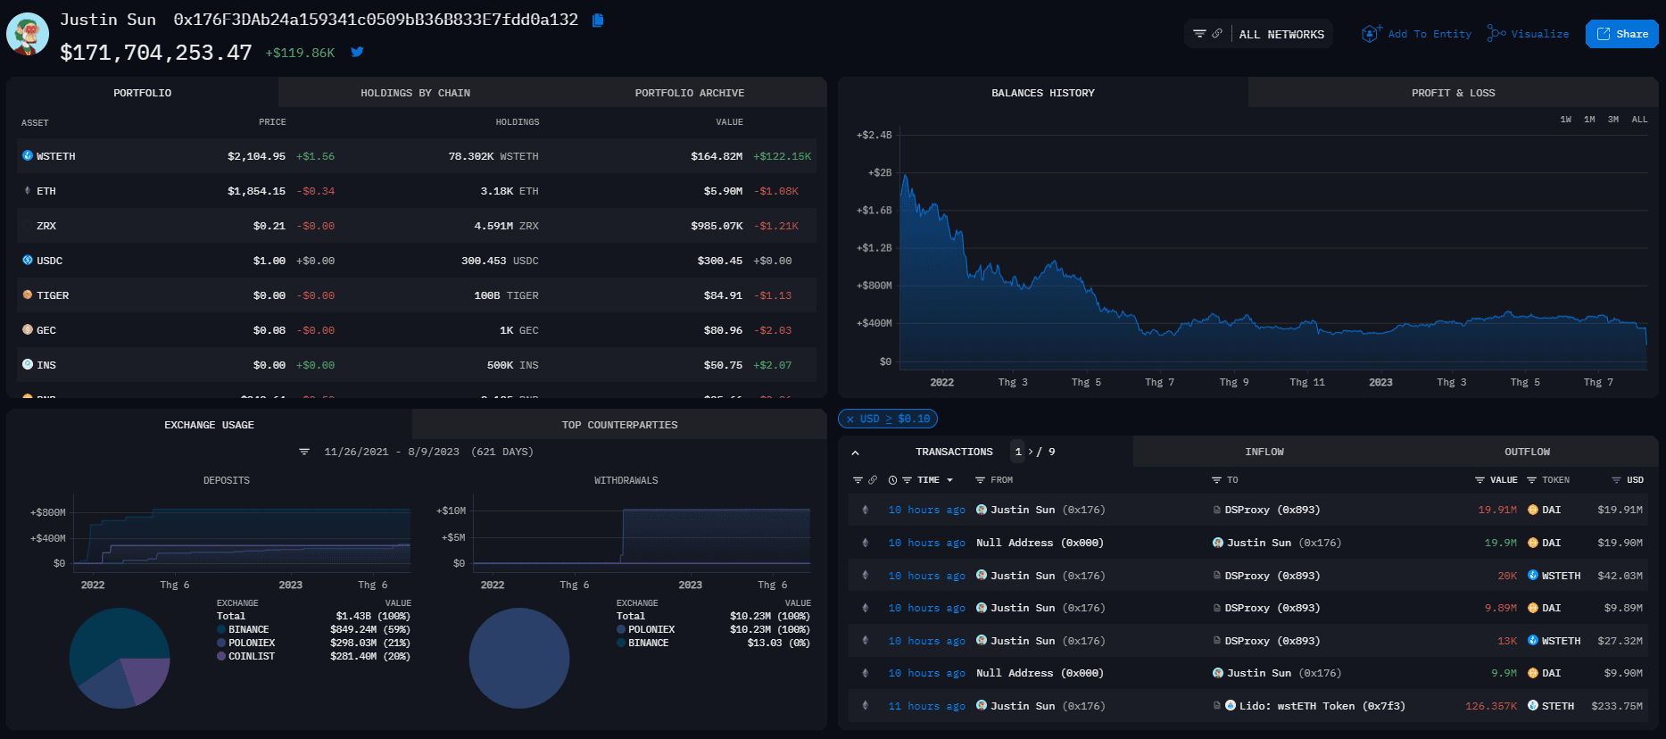Screen dimensions: 1666x739
Task: Click the Justin Sun avatar image
Action: [28, 35]
